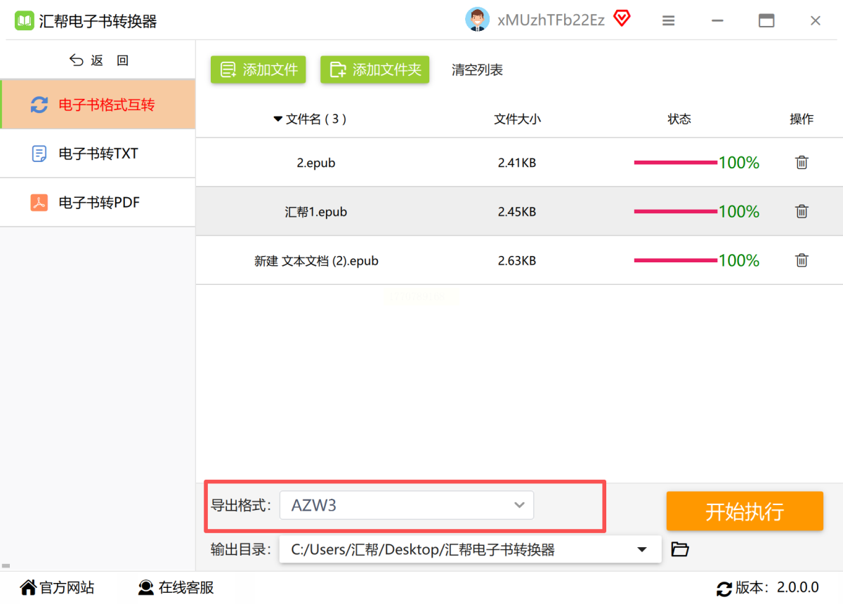The image size is (843, 604).
Task: Click the red VIP diamond icon
Action: (622, 19)
